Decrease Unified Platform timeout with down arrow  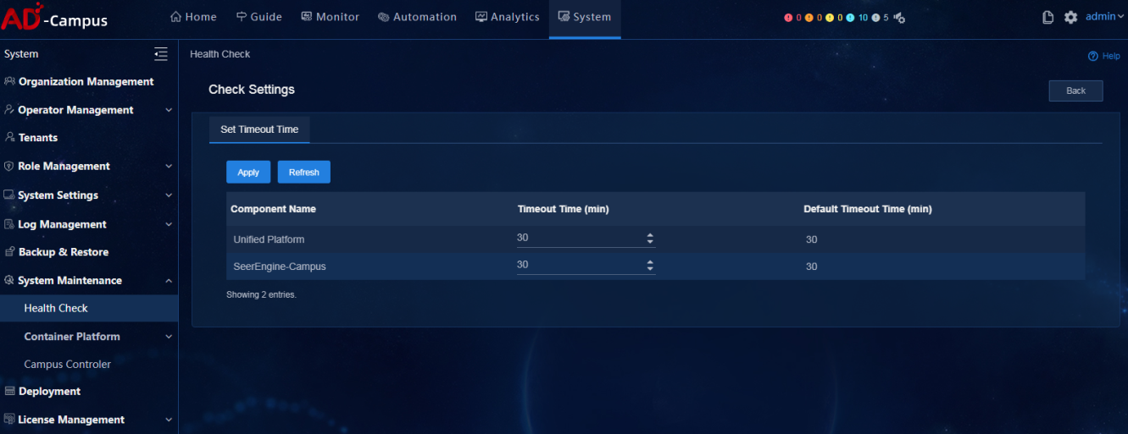point(650,243)
